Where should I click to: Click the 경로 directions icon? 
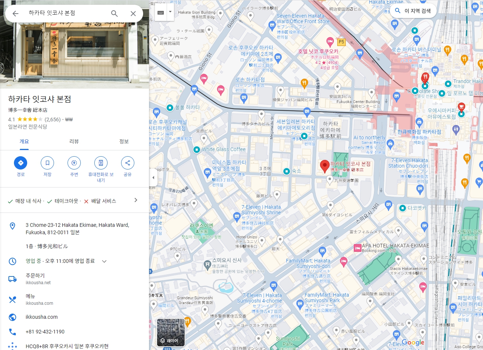click(x=21, y=162)
